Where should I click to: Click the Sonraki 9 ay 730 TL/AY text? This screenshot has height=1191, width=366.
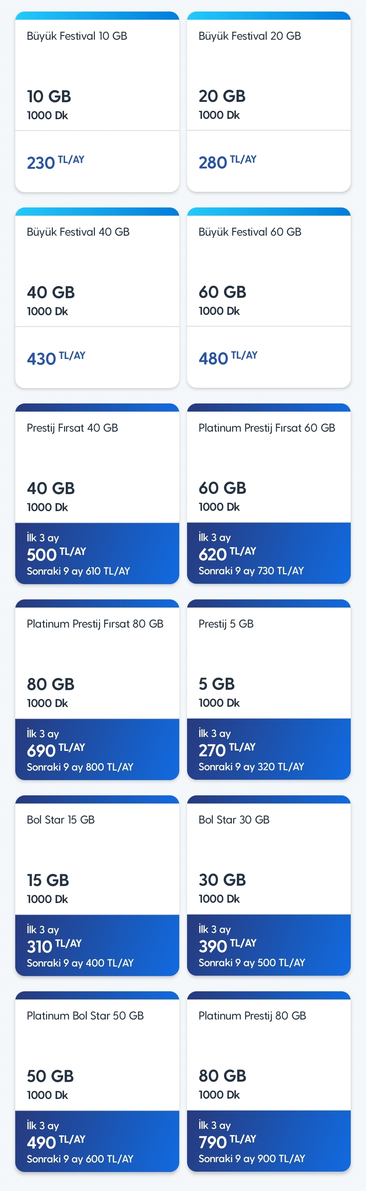click(x=251, y=571)
